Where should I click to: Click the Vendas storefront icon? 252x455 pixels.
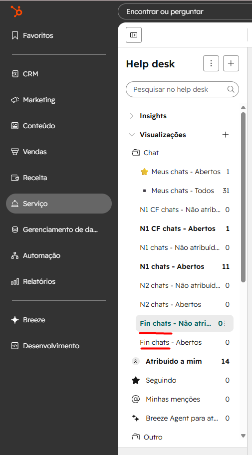coord(15,152)
